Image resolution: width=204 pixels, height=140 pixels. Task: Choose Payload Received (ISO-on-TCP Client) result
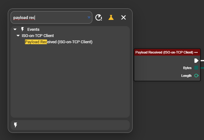tap(59, 42)
